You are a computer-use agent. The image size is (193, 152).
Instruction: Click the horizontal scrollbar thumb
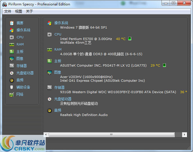[111, 135]
